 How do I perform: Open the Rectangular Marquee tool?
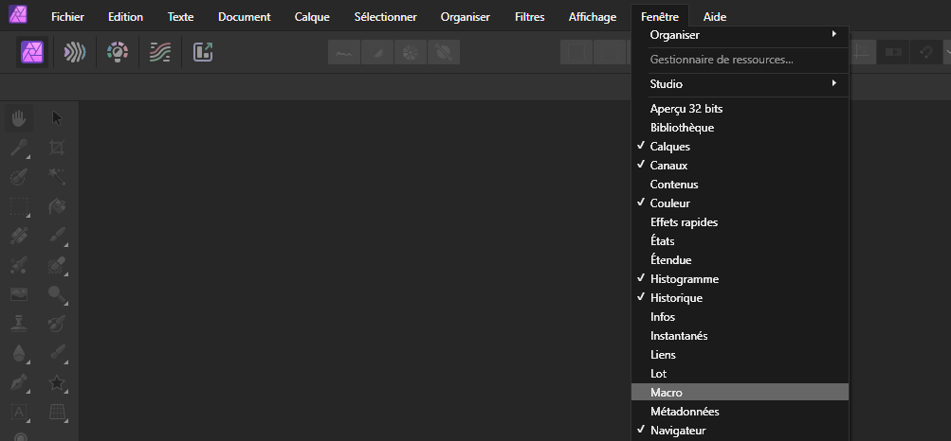coord(19,206)
